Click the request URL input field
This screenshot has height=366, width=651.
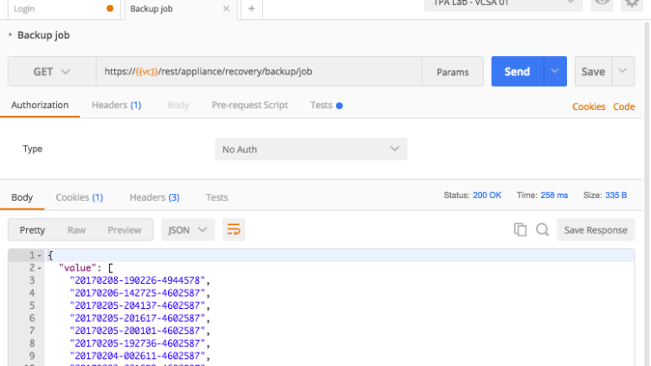259,72
